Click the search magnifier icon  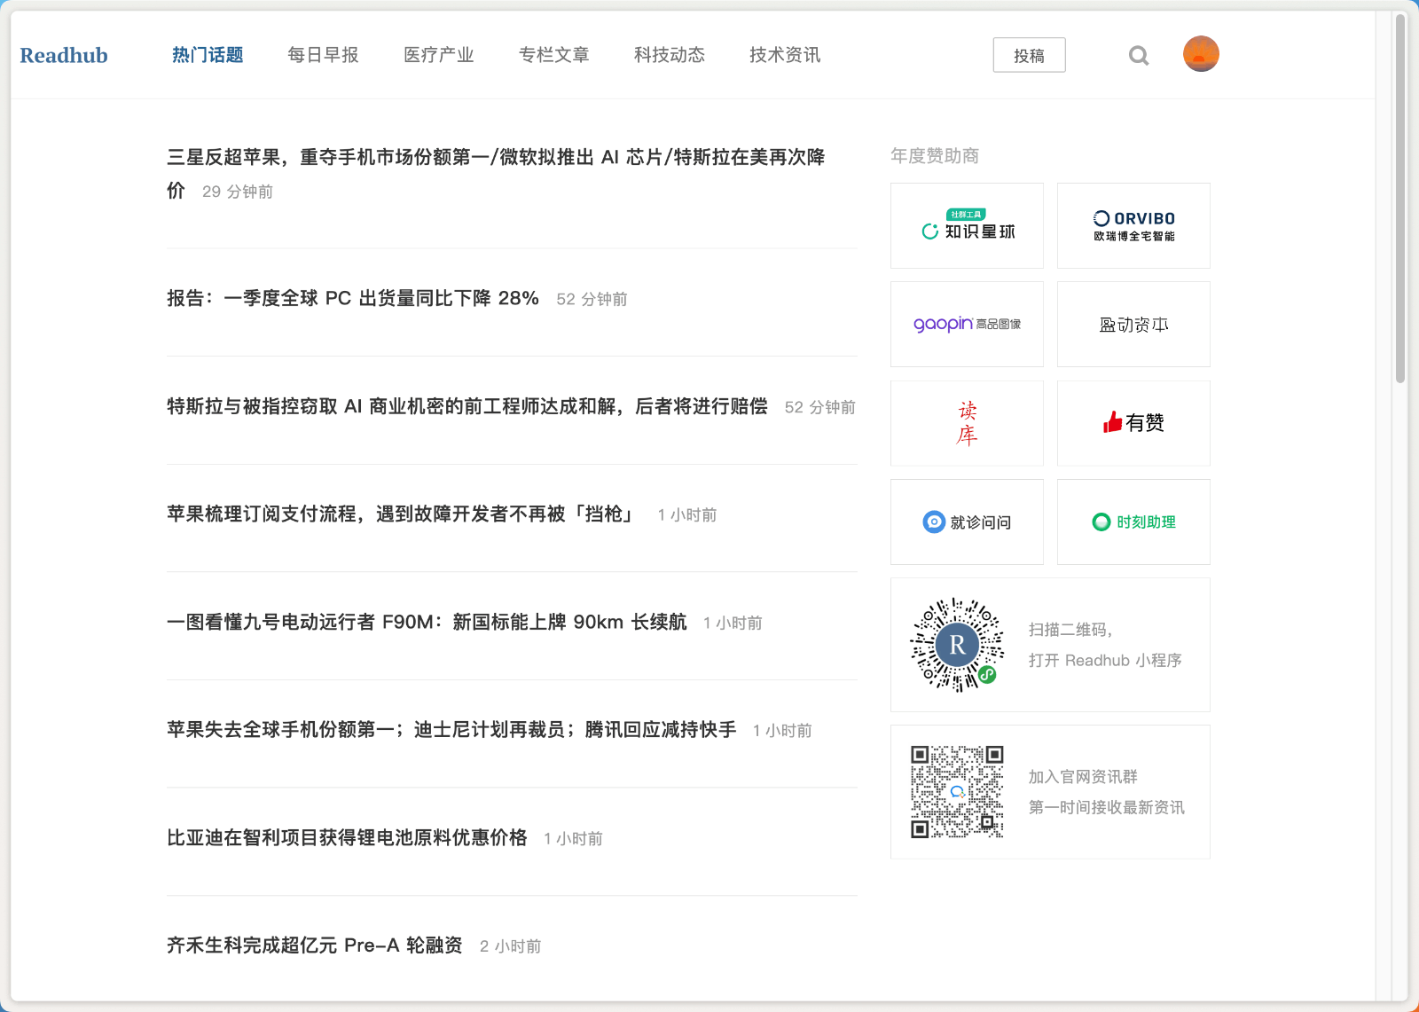tap(1139, 55)
